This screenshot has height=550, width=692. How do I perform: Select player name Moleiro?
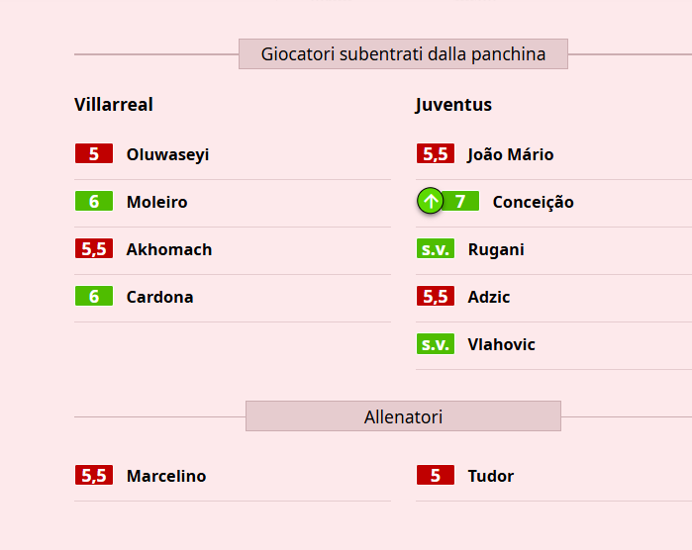[x=156, y=202]
